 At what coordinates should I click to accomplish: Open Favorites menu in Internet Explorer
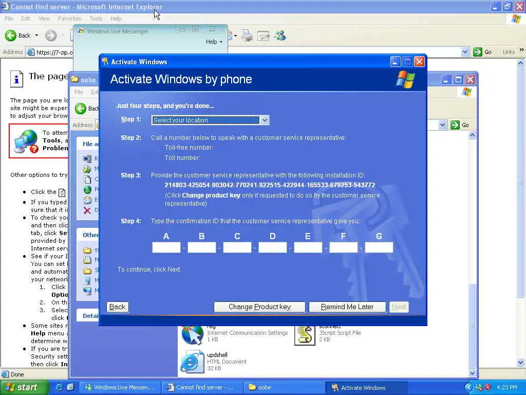[x=69, y=19]
